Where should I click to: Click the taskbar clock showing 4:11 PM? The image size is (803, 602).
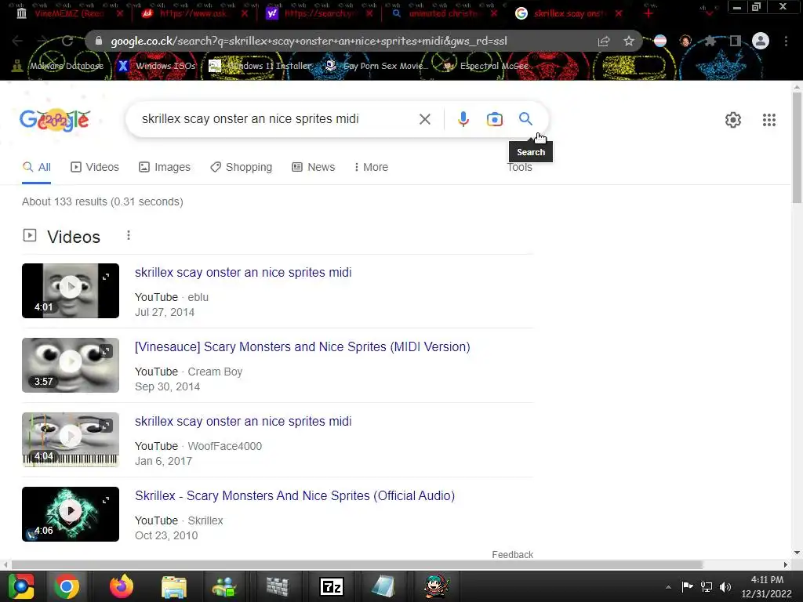coord(766,586)
